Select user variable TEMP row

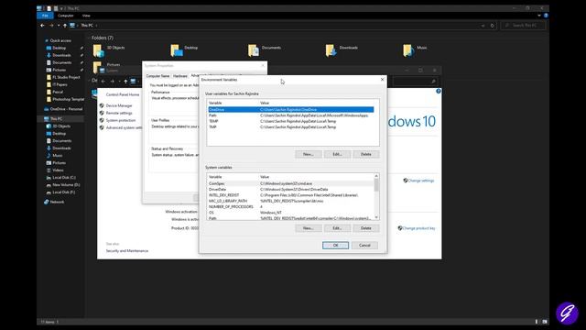(291, 121)
